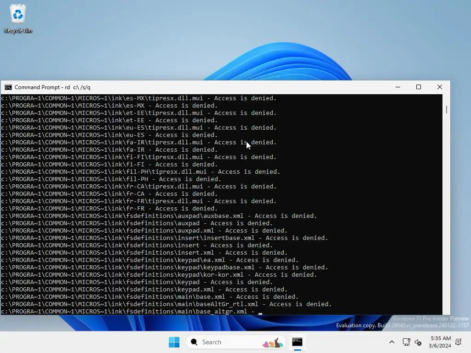
Task: Click the ink\eu-ES access denied line
Action: click(x=109, y=135)
